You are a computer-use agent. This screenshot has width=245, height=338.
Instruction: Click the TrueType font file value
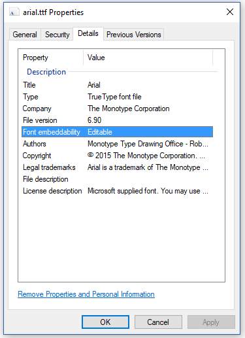pos(114,97)
